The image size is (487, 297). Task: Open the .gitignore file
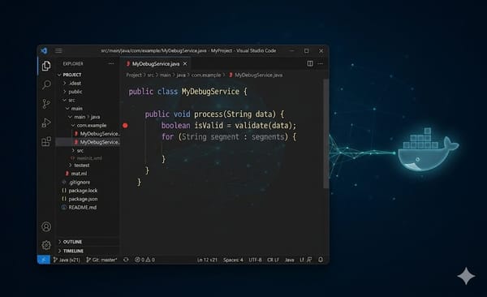coord(80,182)
